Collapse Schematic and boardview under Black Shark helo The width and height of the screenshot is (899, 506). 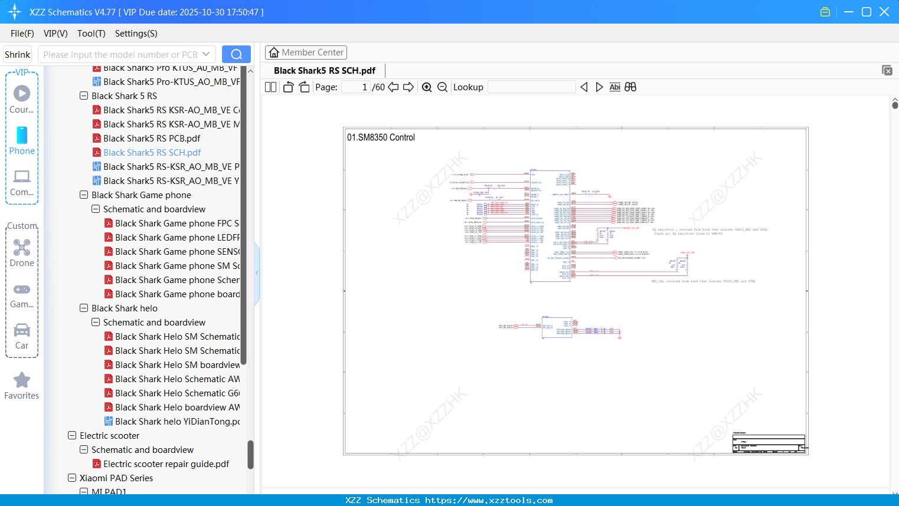[x=96, y=322]
